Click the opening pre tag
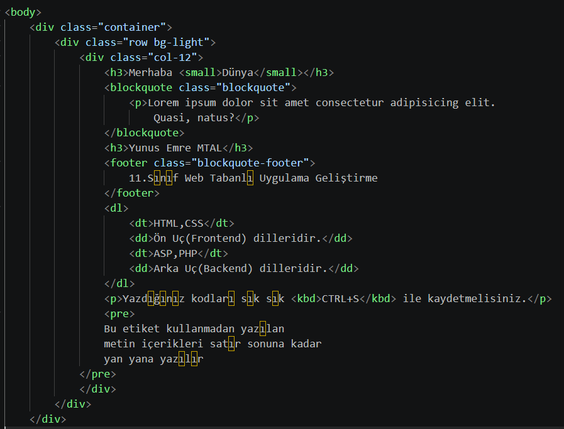 point(119,313)
